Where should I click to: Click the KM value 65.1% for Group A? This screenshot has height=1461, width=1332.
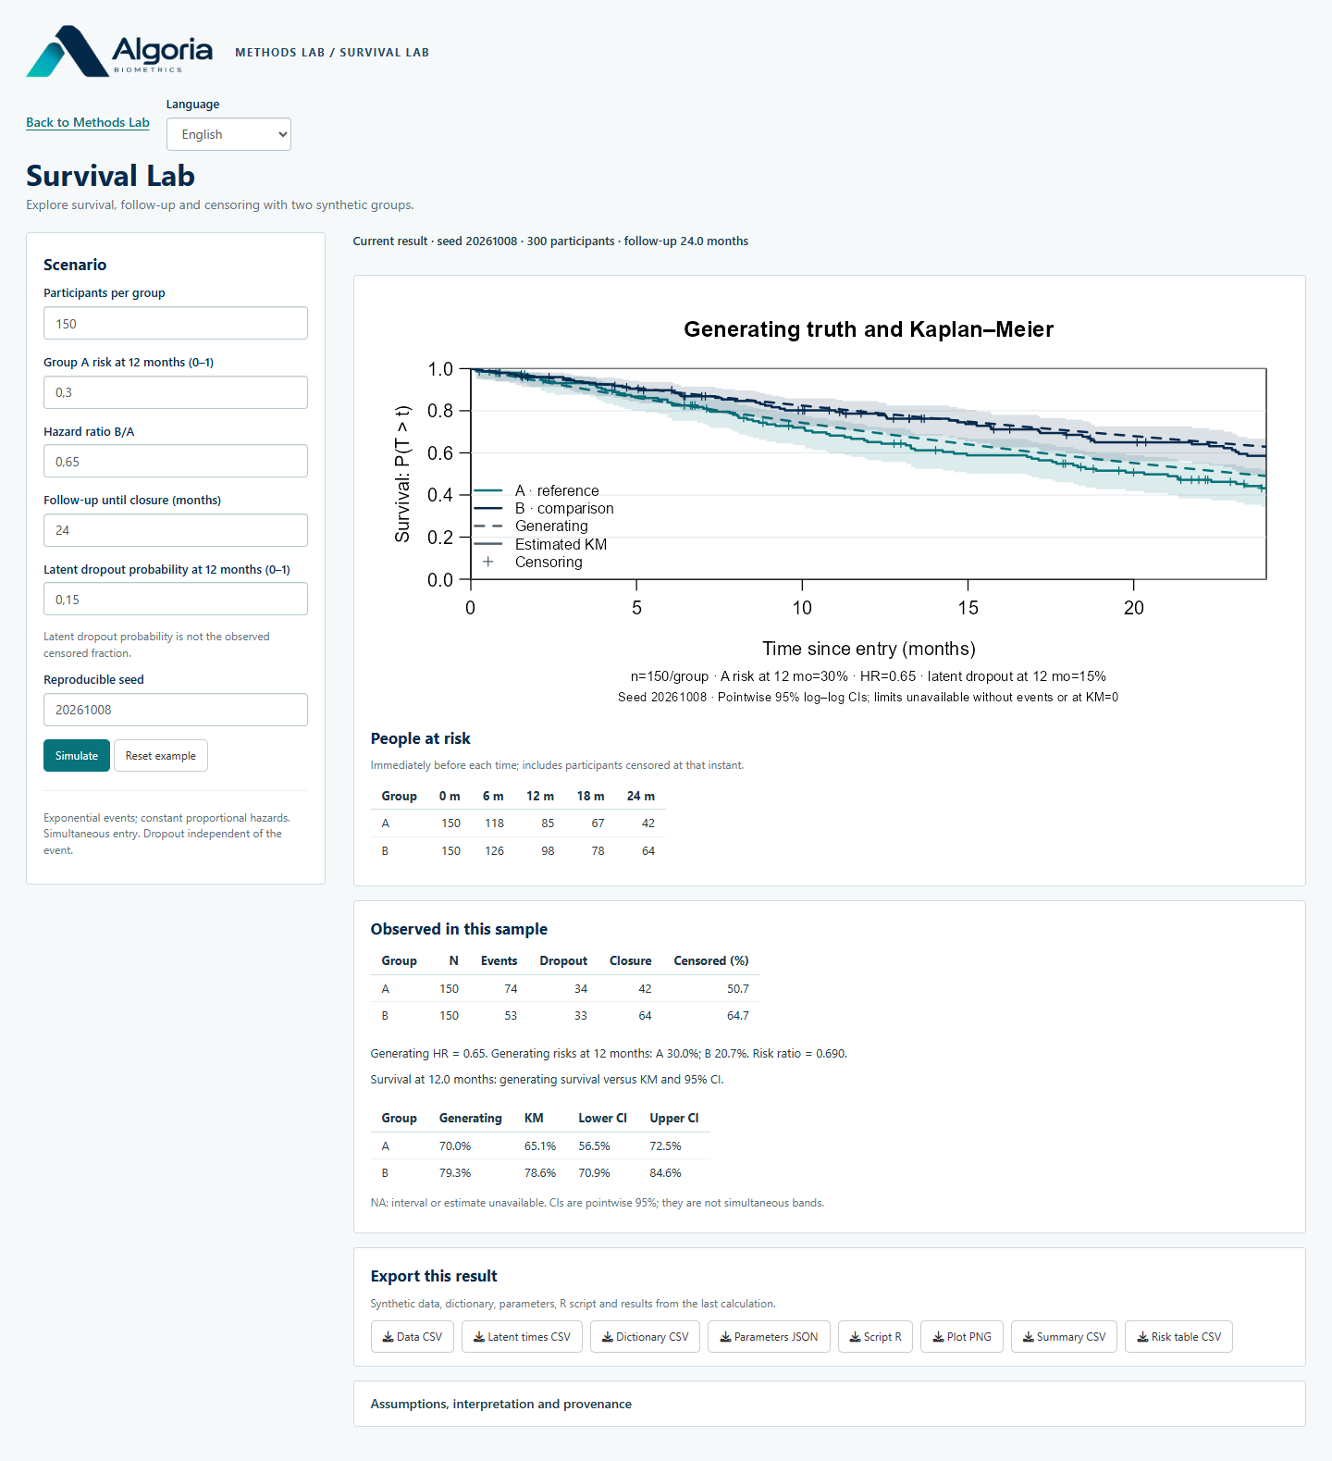click(540, 1146)
